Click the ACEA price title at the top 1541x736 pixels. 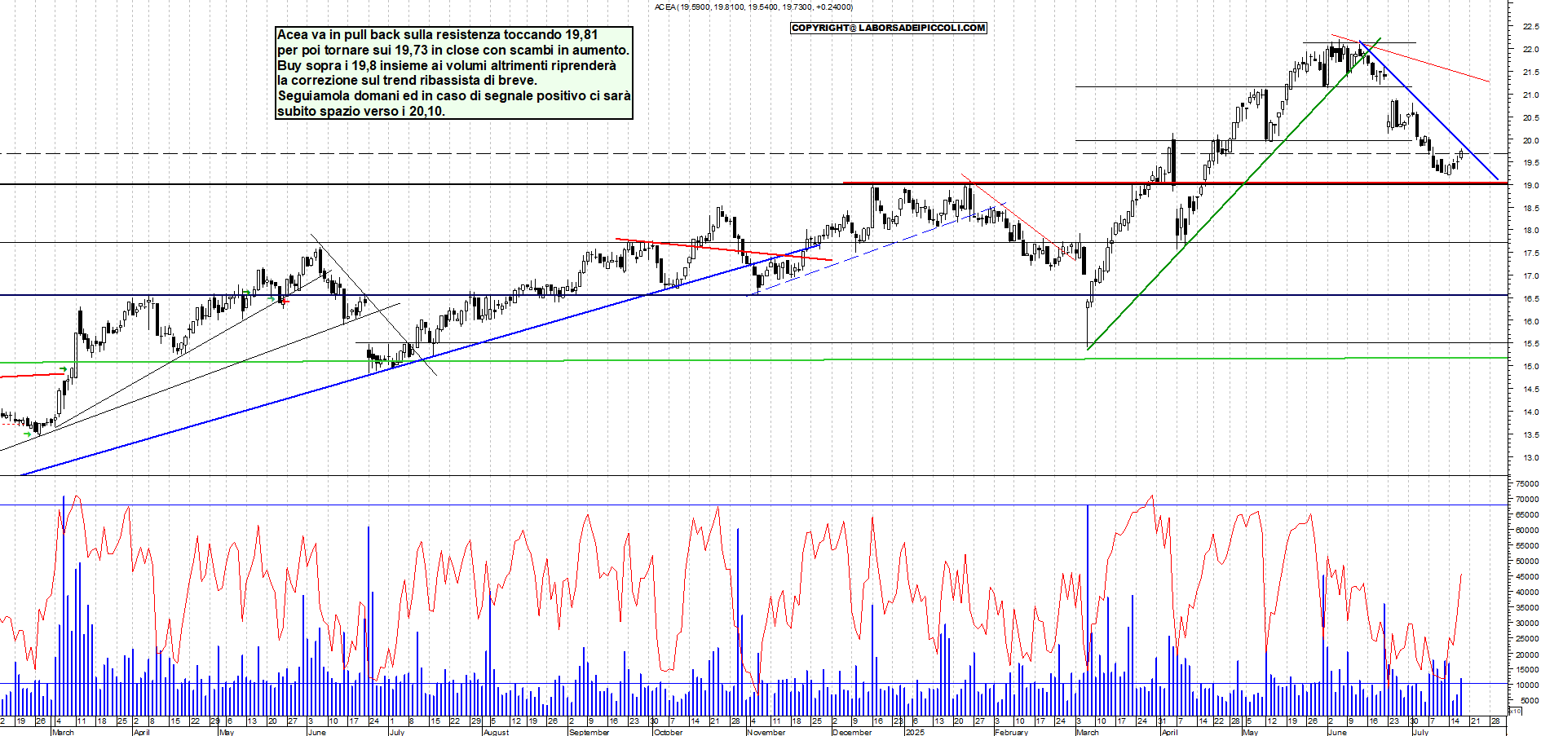tap(754, 7)
